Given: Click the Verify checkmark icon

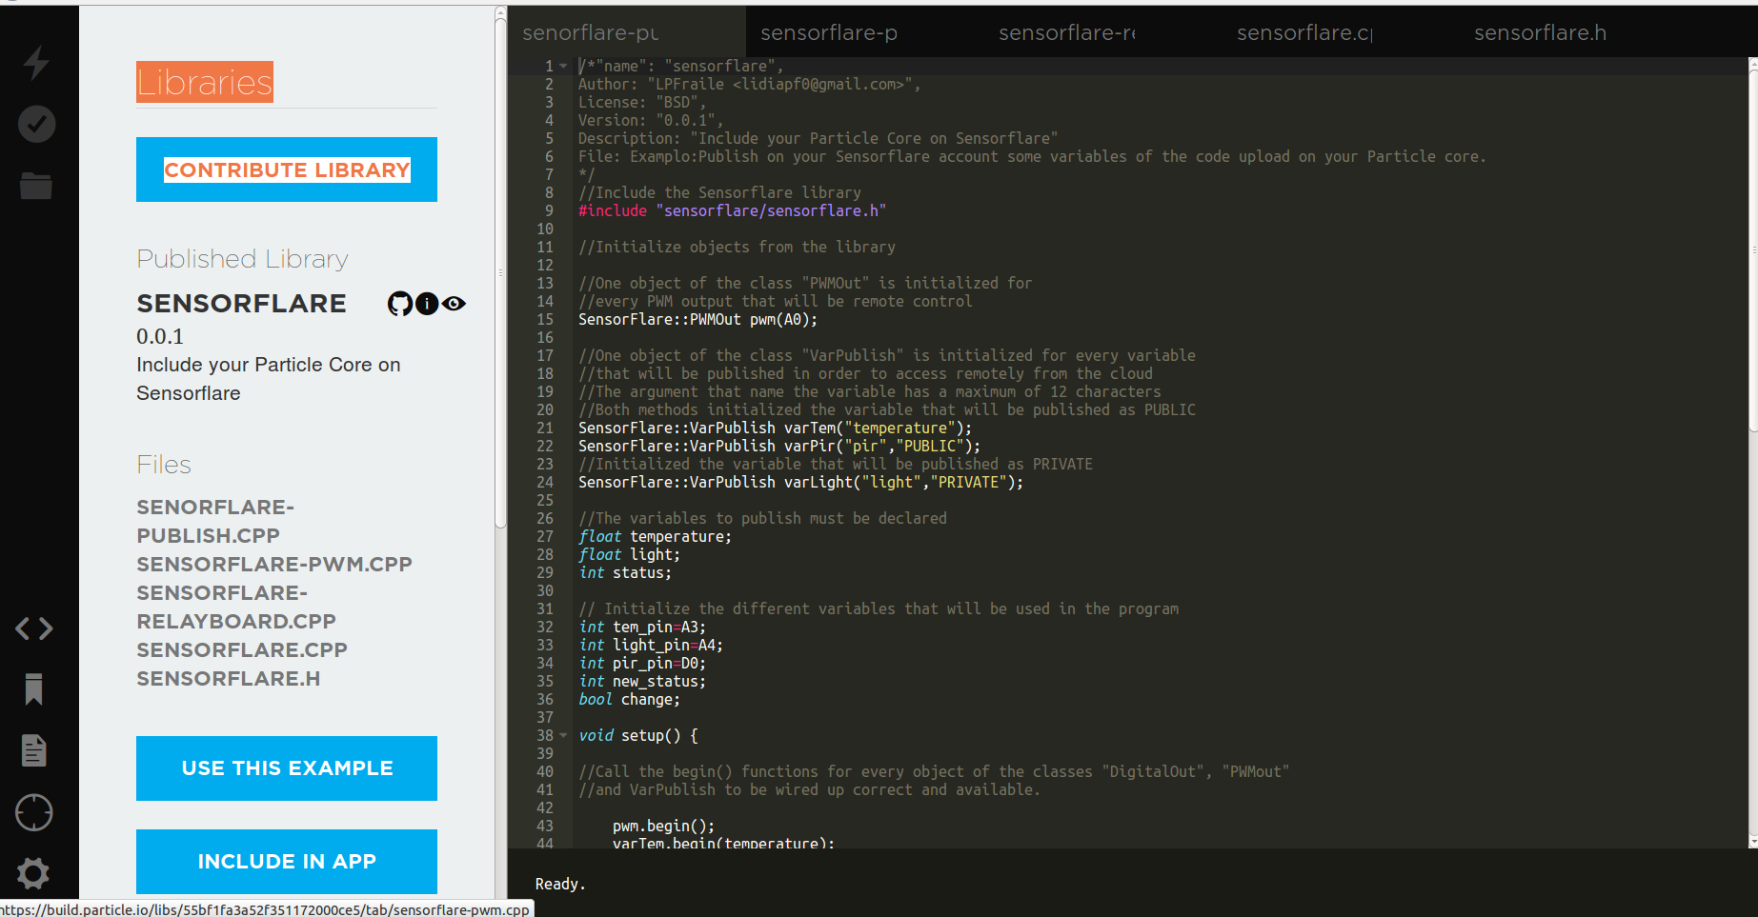Looking at the screenshot, I should 36,124.
